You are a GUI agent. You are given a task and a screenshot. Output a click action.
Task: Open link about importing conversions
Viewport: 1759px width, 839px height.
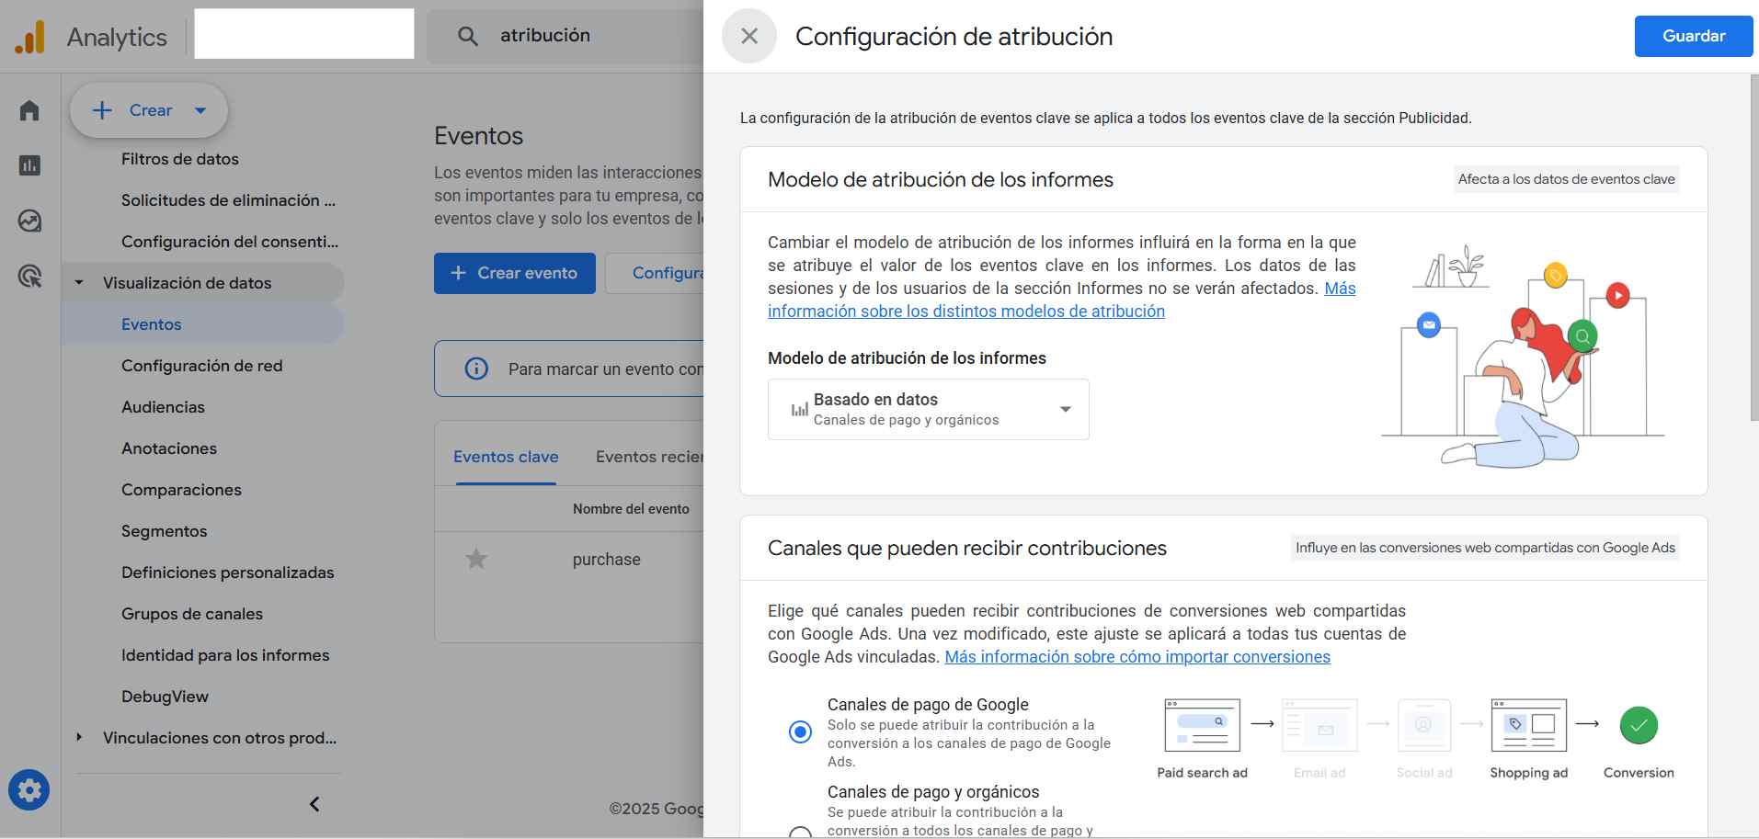point(1136,656)
